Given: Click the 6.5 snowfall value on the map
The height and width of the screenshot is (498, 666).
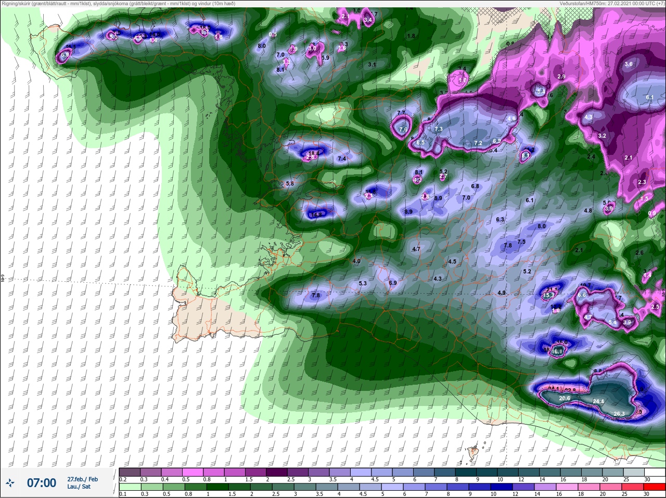Looking at the screenshot, I should coord(421,142).
